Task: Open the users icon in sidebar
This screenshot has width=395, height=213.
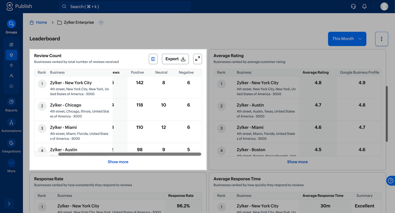Action: [11, 76]
